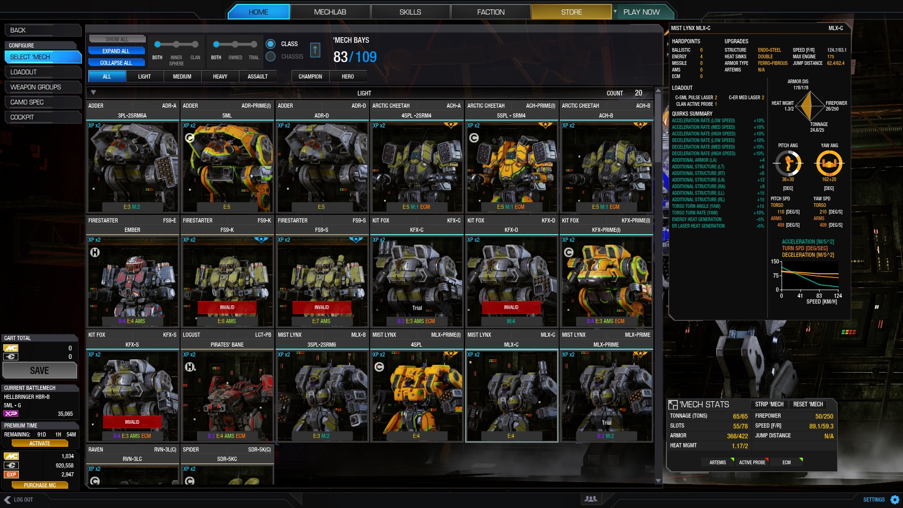Image resolution: width=903 pixels, height=508 pixels.
Task: Open the social friends icon in bottom bar
Action: click(591, 499)
